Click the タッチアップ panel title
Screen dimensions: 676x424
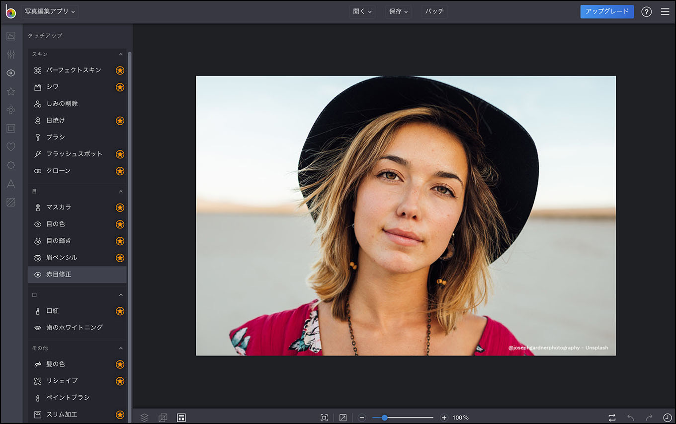(x=45, y=36)
